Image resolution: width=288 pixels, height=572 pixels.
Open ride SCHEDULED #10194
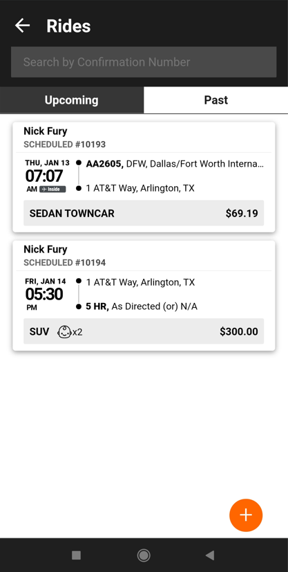click(144, 295)
